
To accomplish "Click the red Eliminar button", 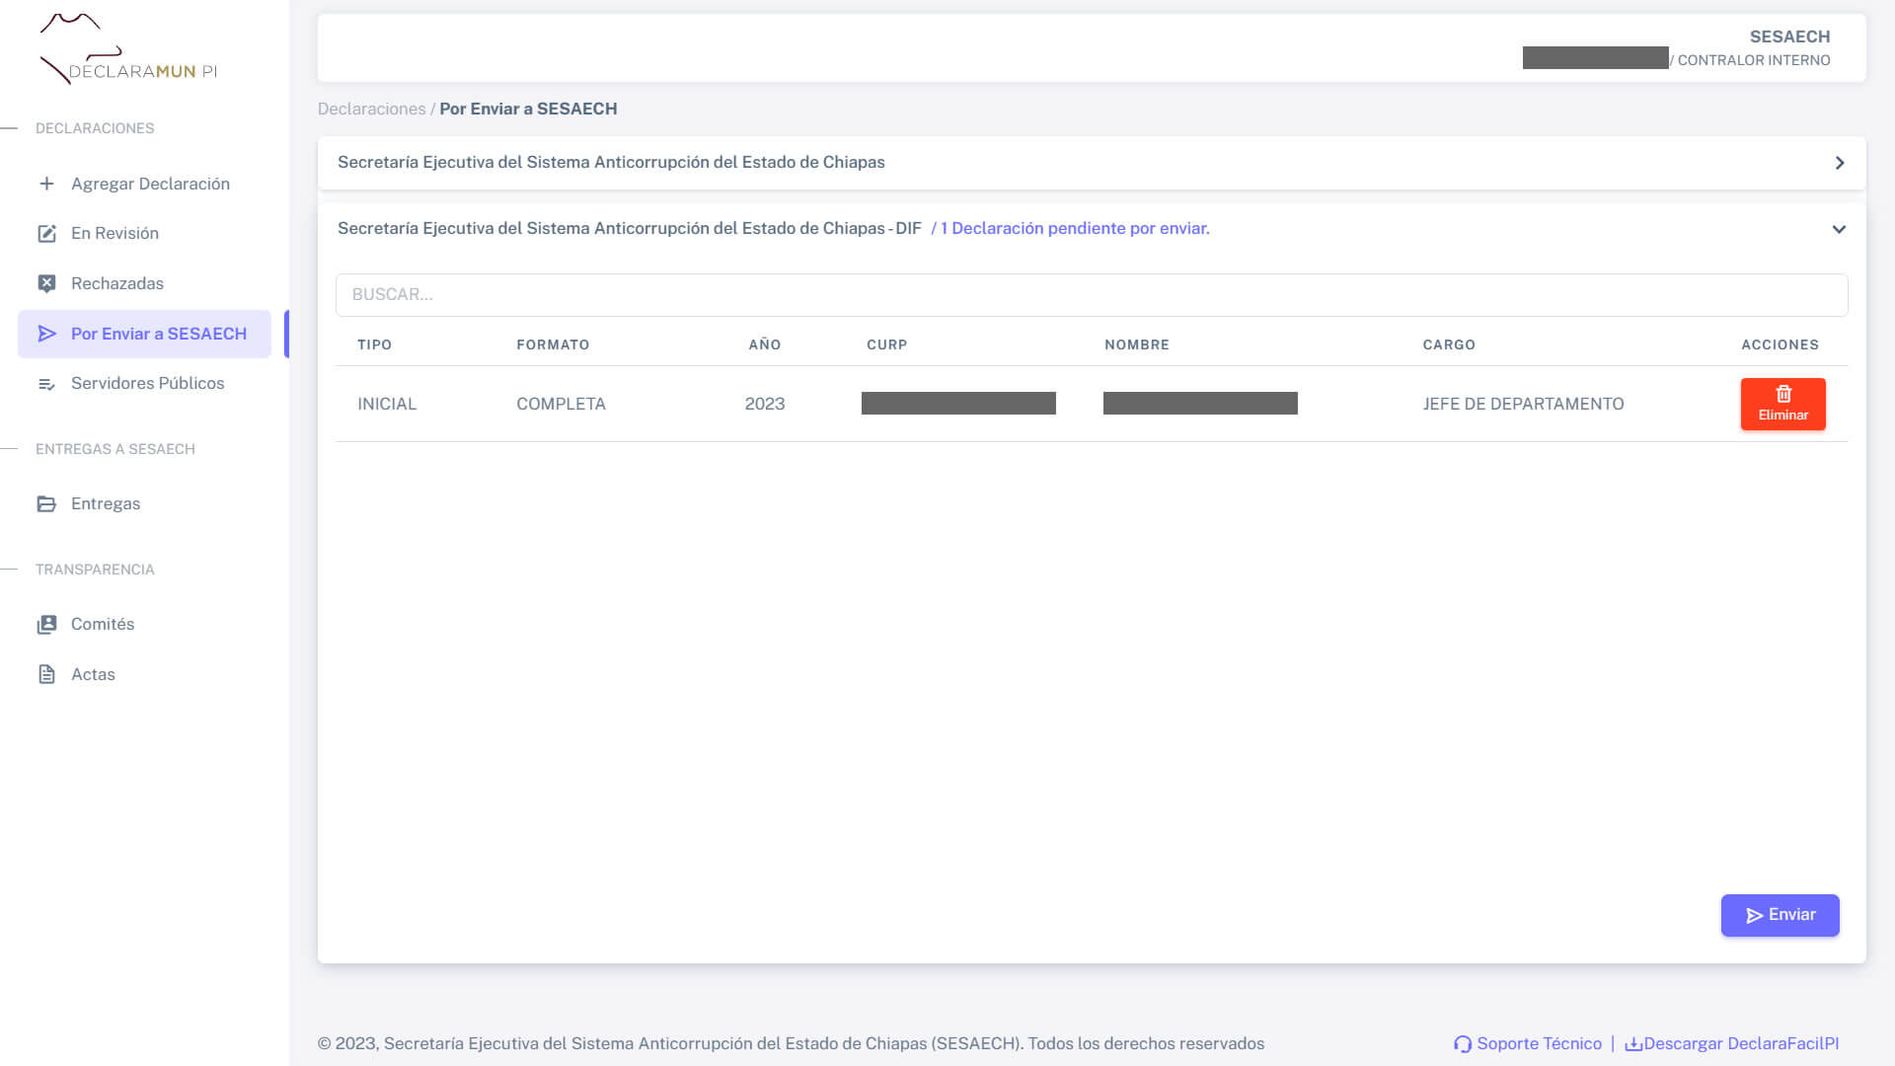I will pos(1782,404).
